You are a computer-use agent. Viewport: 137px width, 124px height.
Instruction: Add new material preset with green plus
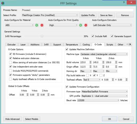[37, 25]
